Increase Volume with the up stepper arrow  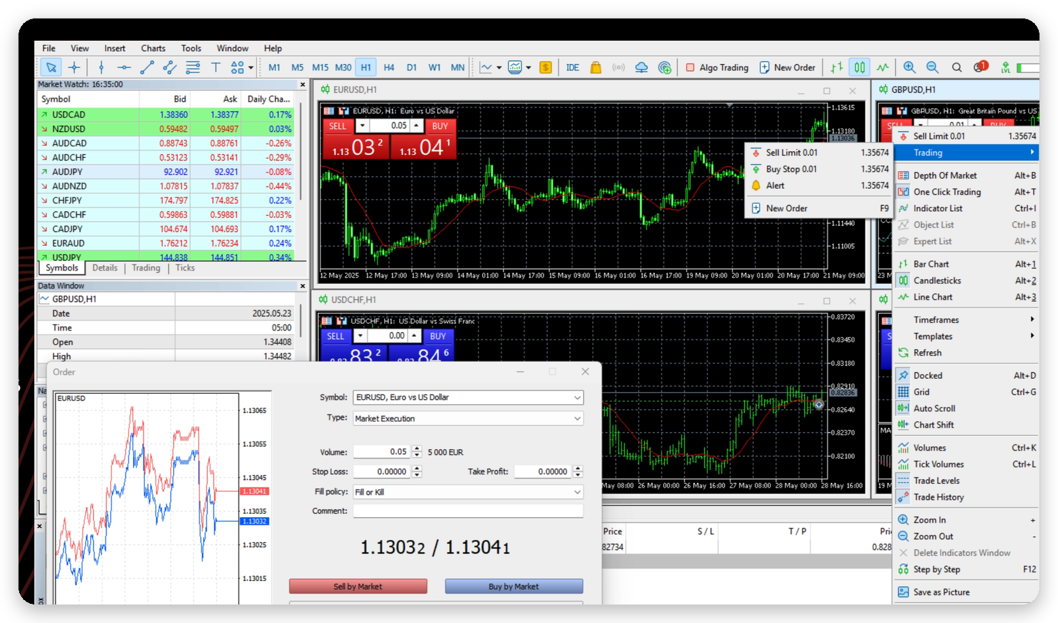point(417,448)
